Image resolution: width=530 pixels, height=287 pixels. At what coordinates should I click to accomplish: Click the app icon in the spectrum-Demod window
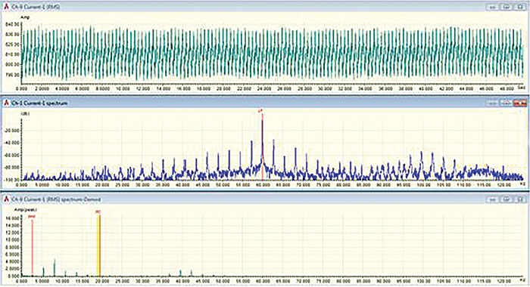[6, 199]
